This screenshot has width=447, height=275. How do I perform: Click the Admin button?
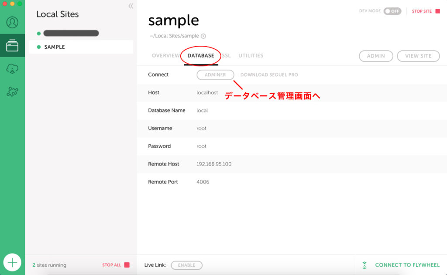point(376,56)
